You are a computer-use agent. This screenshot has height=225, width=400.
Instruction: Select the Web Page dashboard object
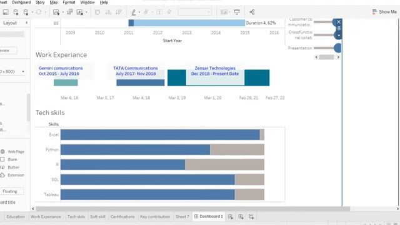(x=12, y=151)
